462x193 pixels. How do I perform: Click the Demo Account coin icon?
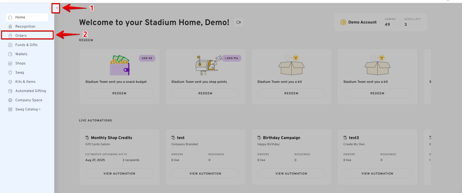343,22
